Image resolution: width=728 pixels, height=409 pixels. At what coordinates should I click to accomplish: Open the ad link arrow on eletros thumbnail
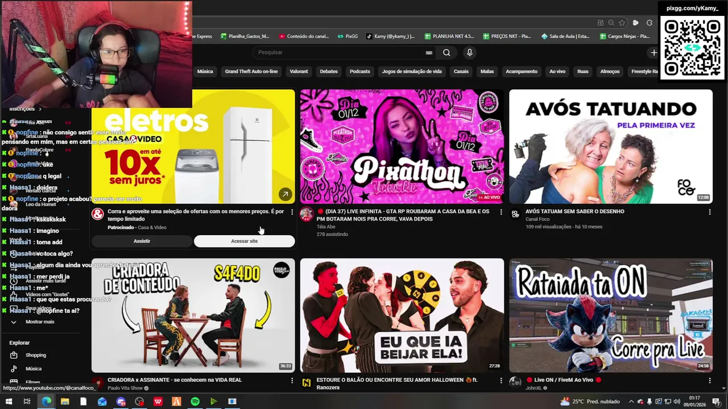[x=285, y=194]
